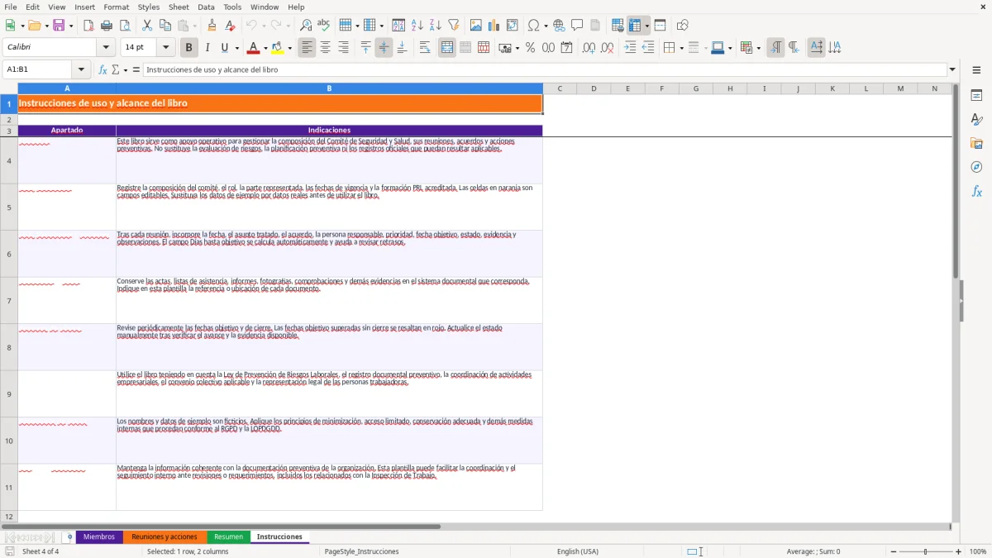
Task: Toggle Align Left
Action: [308, 48]
